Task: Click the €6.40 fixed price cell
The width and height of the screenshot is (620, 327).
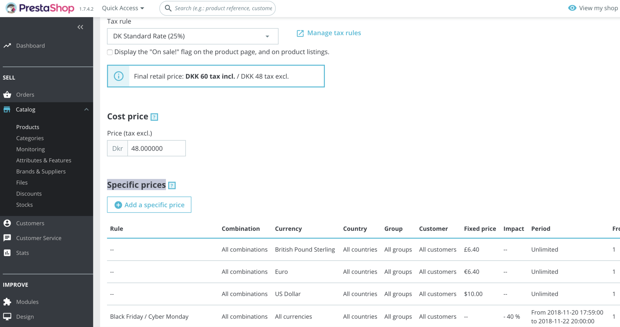Action: (471, 272)
